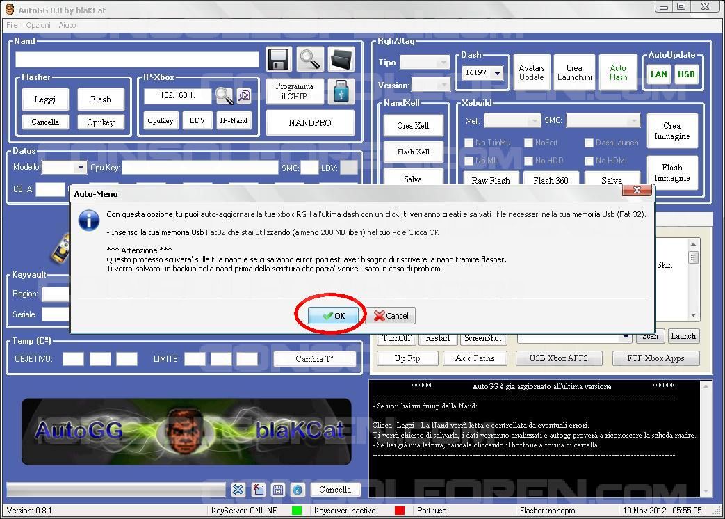This screenshot has height=519, width=725.
Task: Open the Opzioni menu
Action: (x=38, y=25)
